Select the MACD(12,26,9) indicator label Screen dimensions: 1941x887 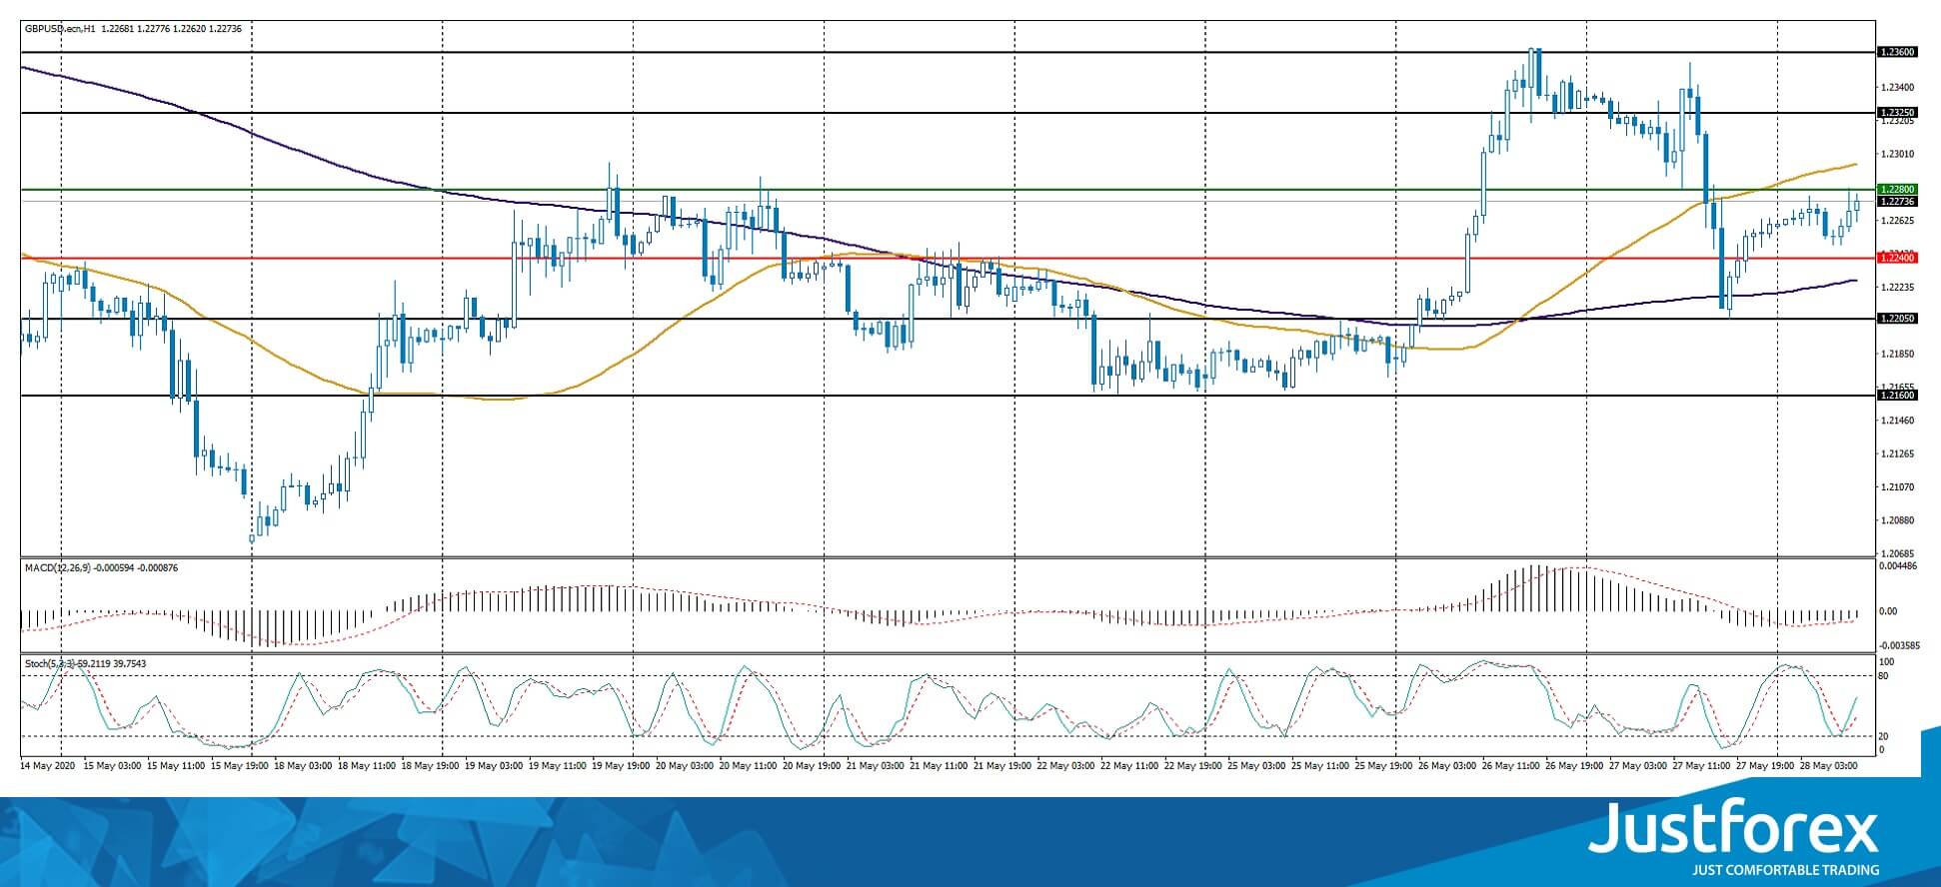59,568
